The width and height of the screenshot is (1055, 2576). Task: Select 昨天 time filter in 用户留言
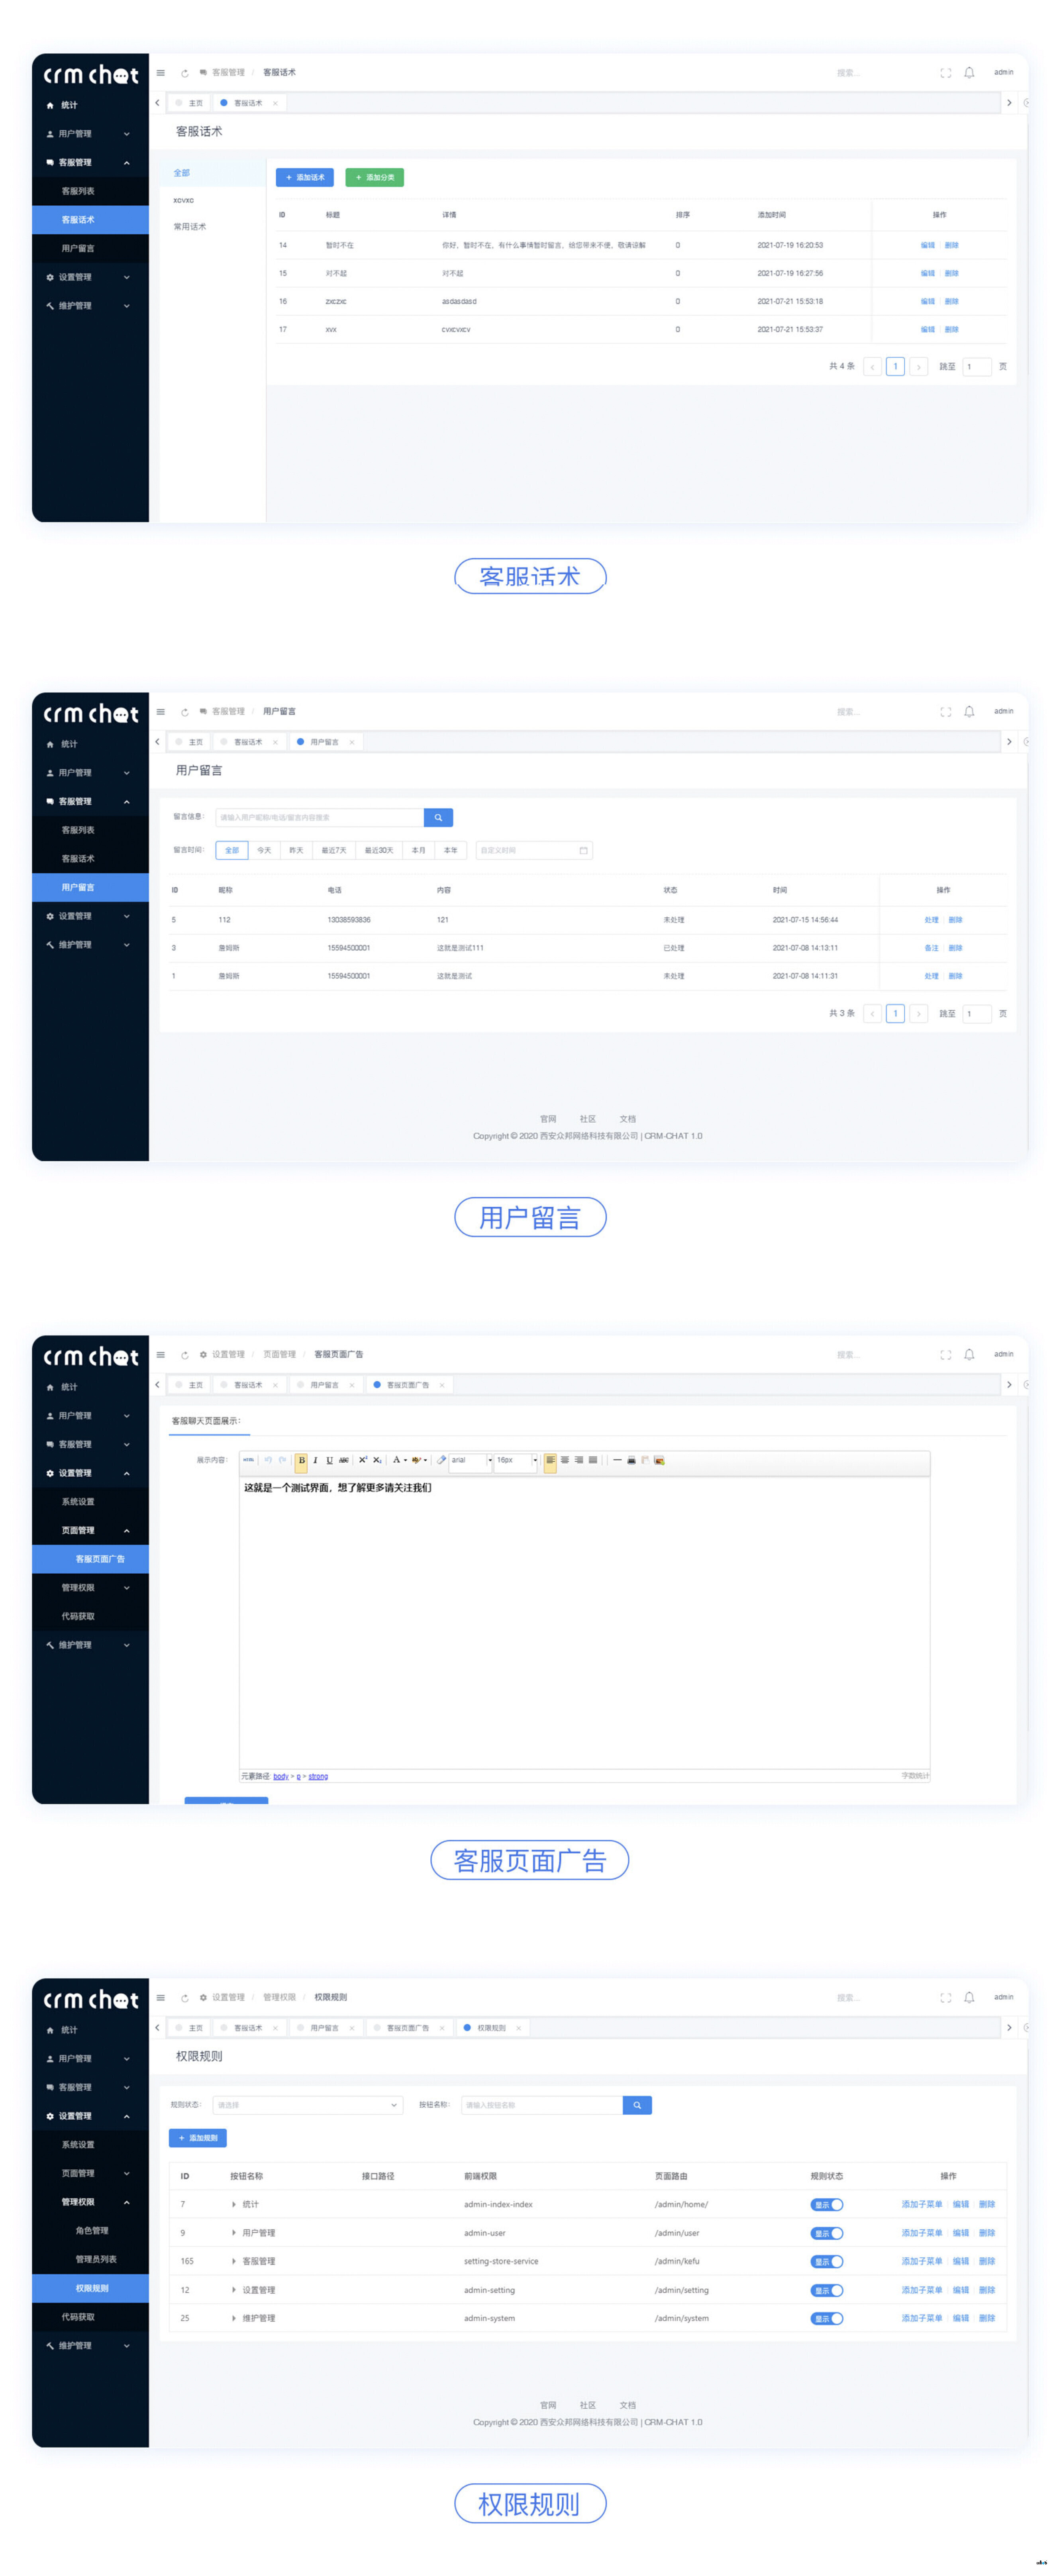click(x=296, y=850)
